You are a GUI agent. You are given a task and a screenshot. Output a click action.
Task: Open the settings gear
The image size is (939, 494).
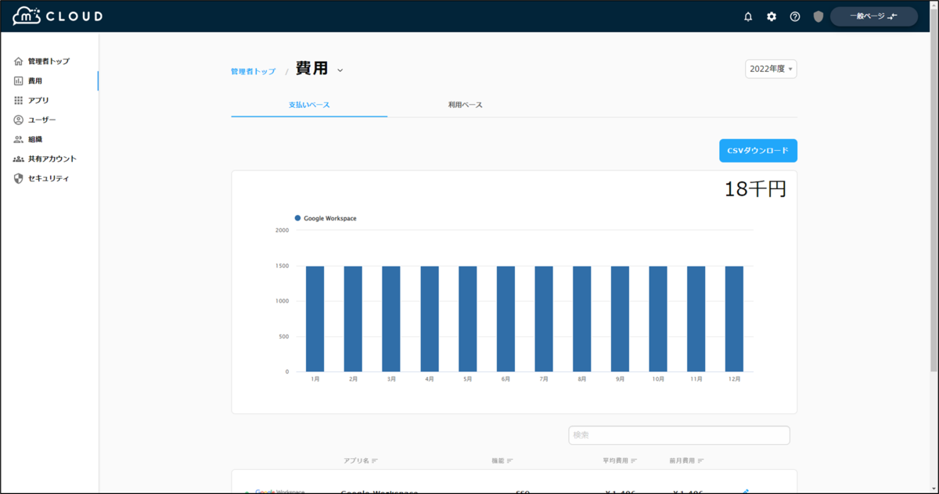click(772, 16)
